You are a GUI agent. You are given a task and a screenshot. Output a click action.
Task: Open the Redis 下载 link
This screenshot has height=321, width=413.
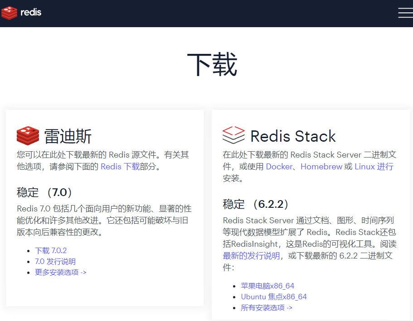120,167
